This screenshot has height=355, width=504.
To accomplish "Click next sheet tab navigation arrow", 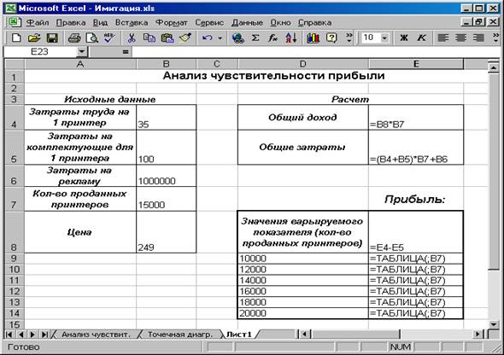I will [32, 335].
